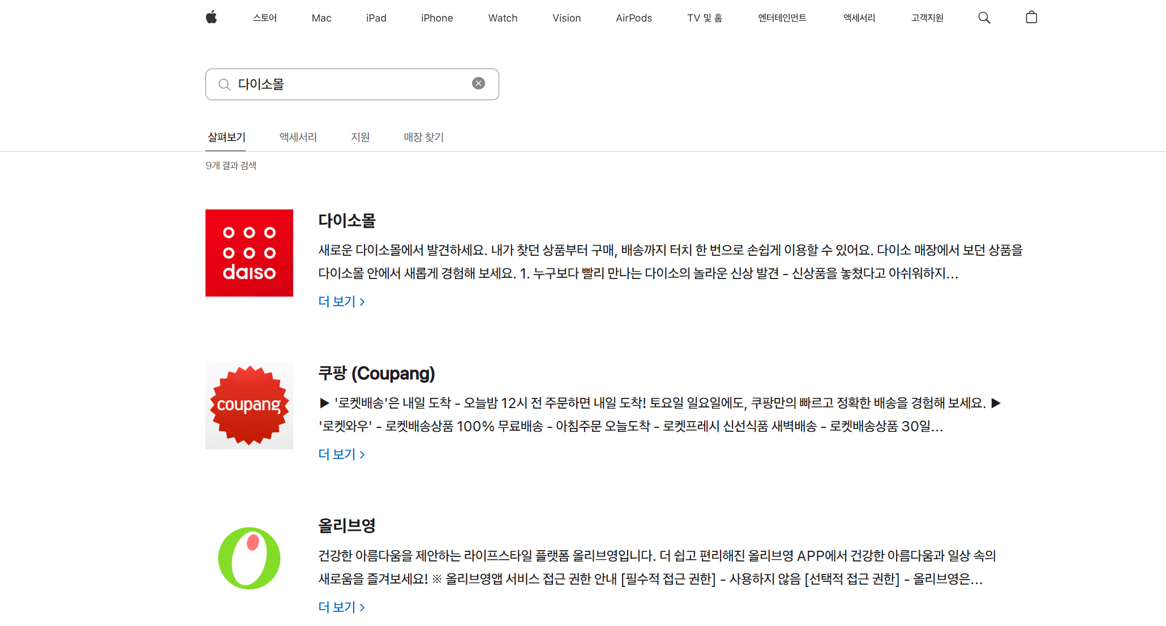Click the Olive Young green logo icon
This screenshot has width=1166, height=626.
click(x=249, y=558)
